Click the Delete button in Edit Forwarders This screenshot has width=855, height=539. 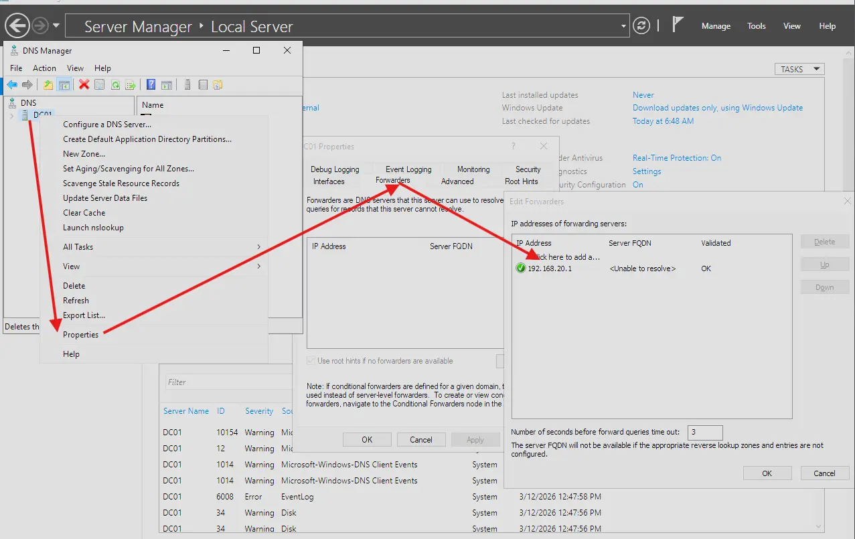(x=825, y=242)
